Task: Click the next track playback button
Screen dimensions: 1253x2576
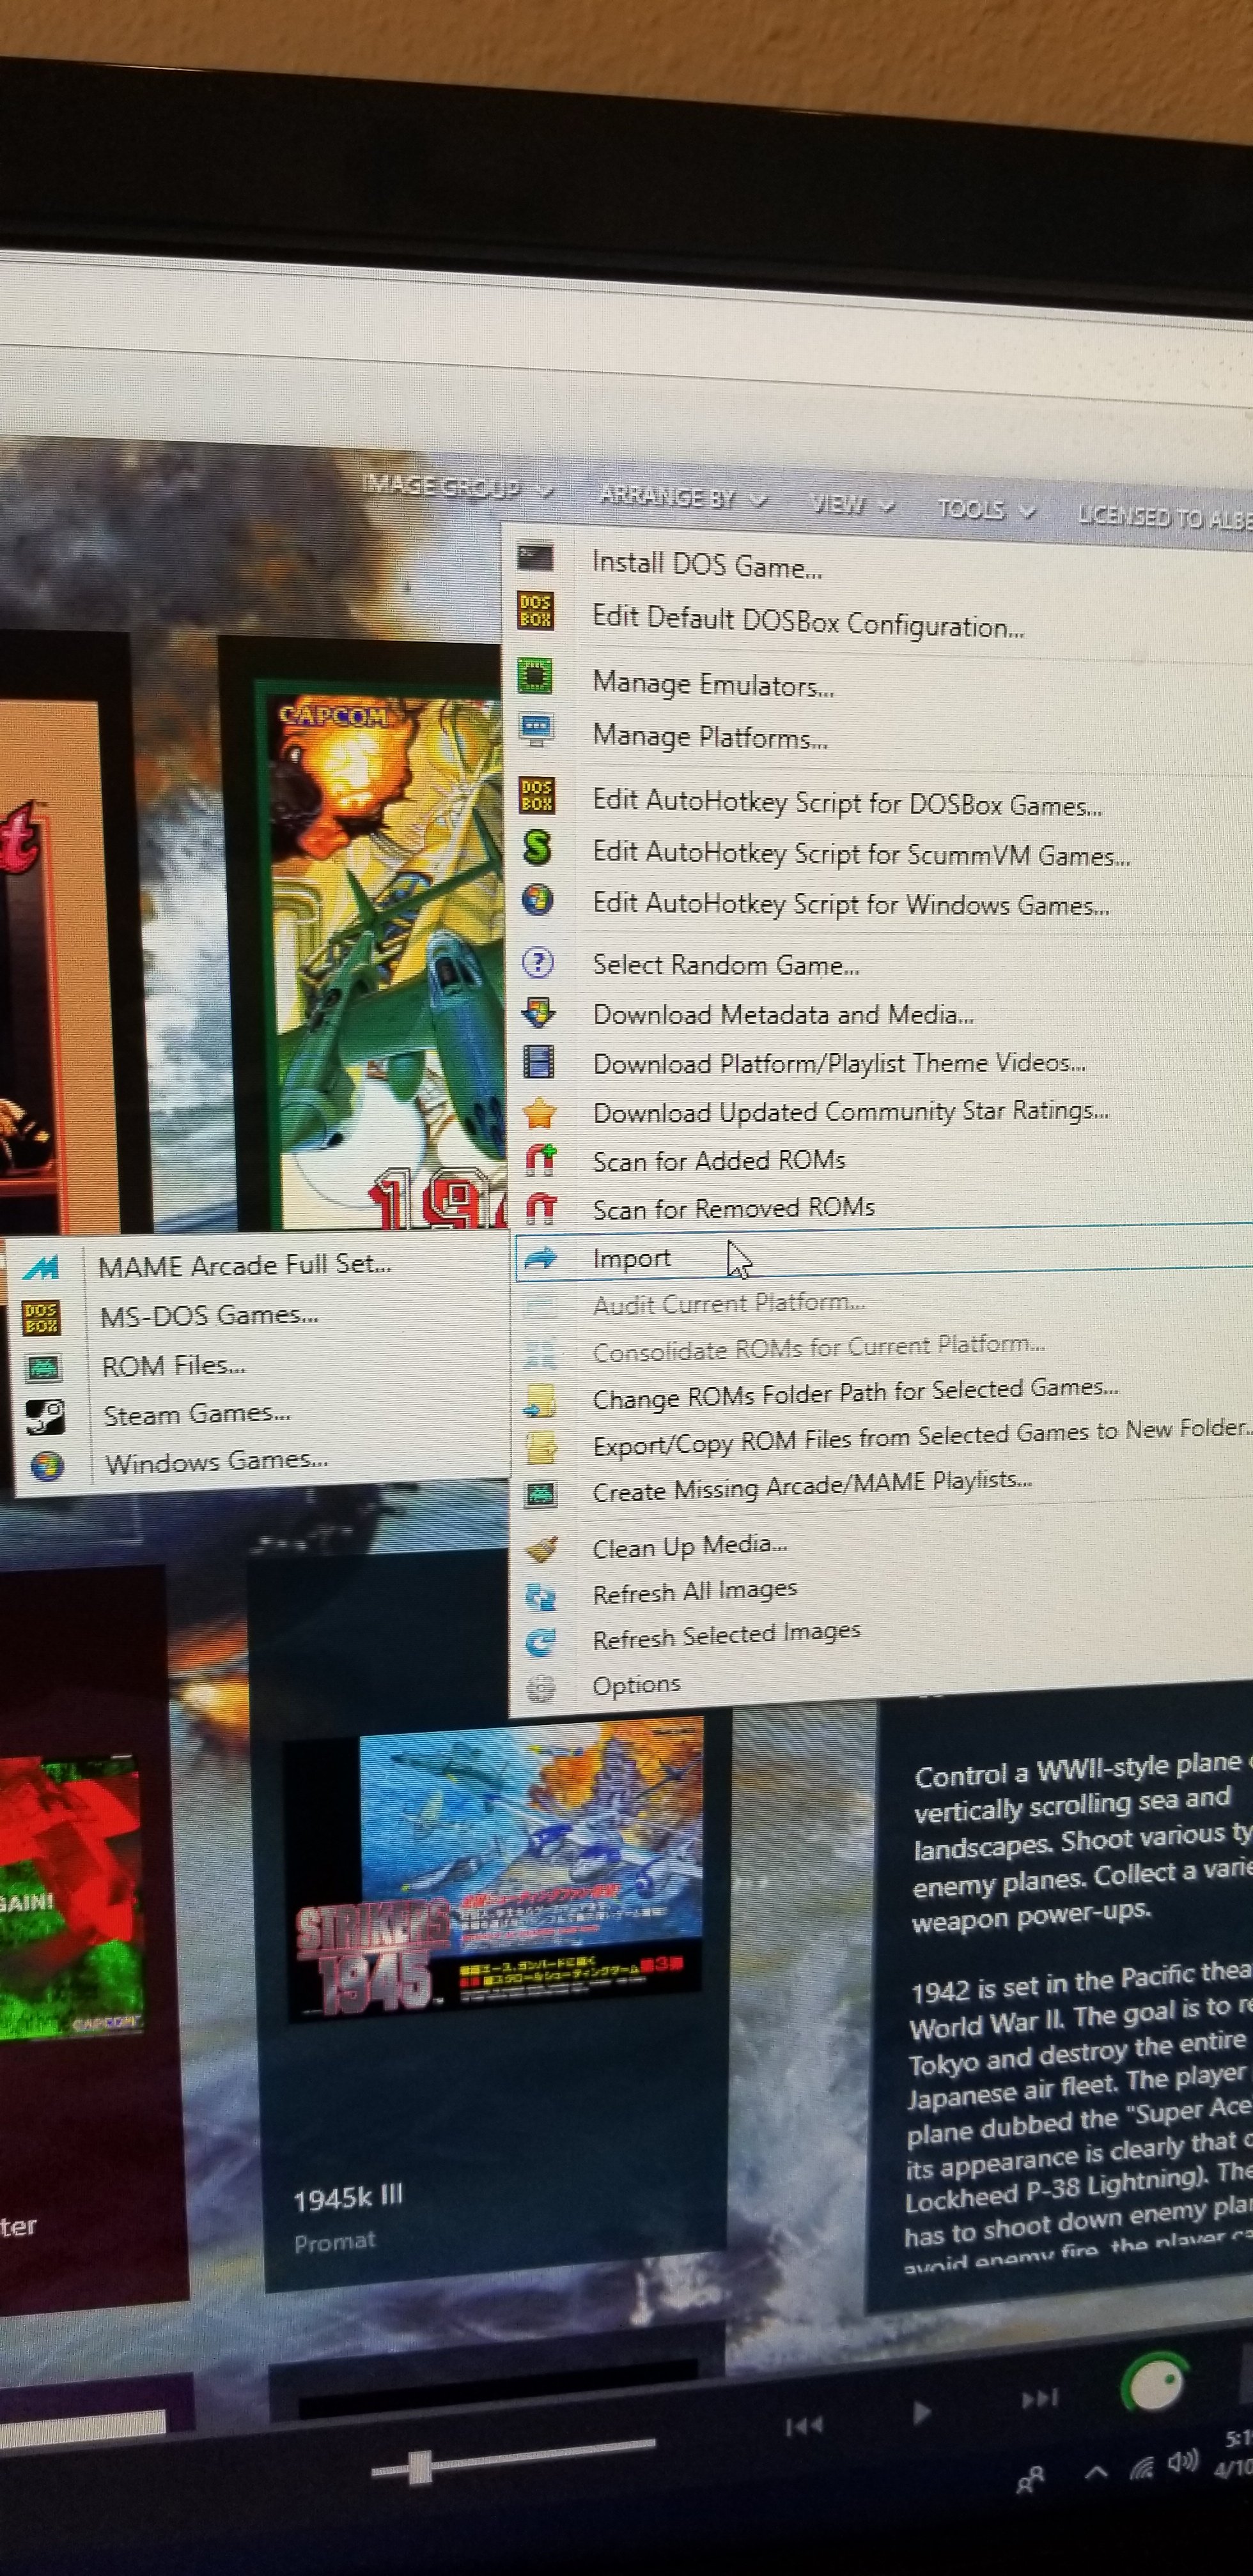Action: [x=1040, y=2398]
